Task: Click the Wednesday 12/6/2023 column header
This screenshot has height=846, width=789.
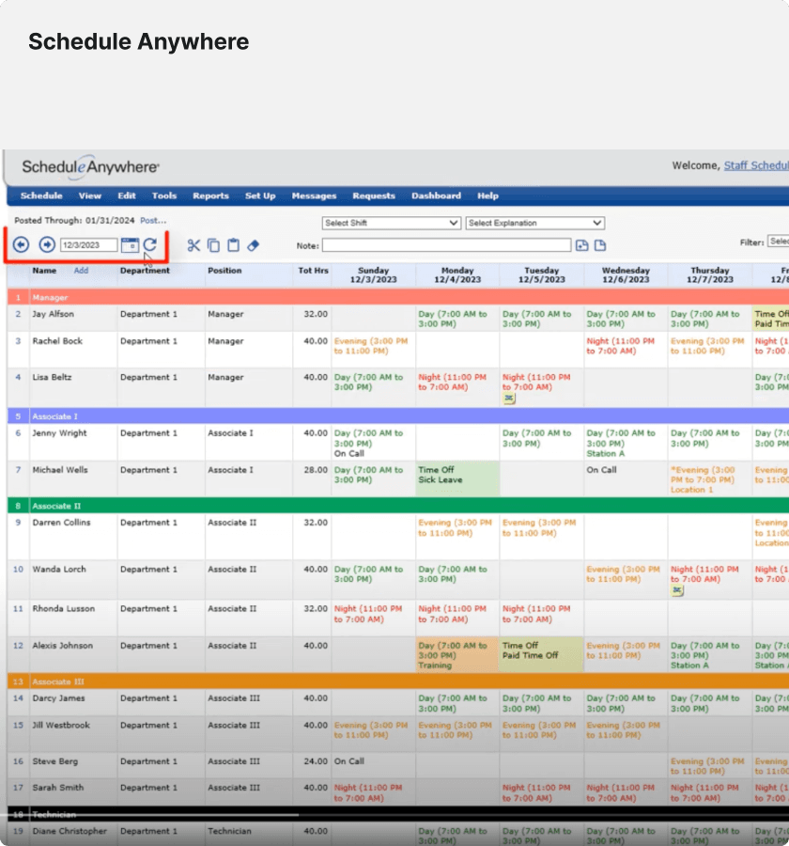Action: [626, 274]
